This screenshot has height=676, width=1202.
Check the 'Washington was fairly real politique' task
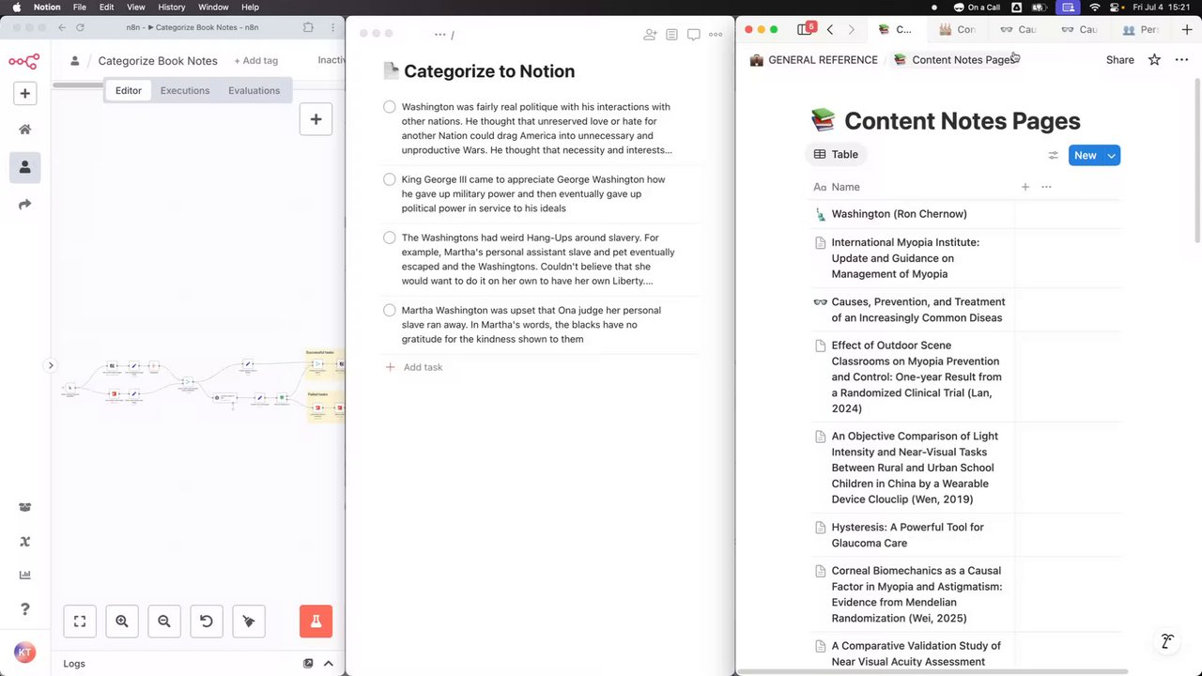pos(390,107)
